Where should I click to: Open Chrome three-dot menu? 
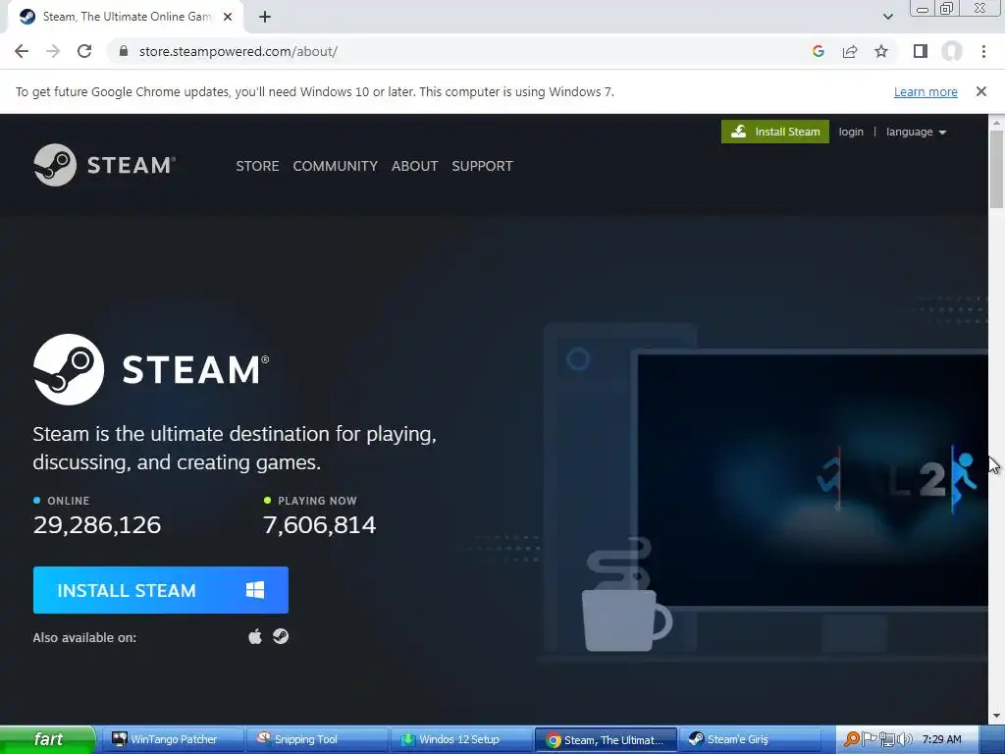pos(983,51)
